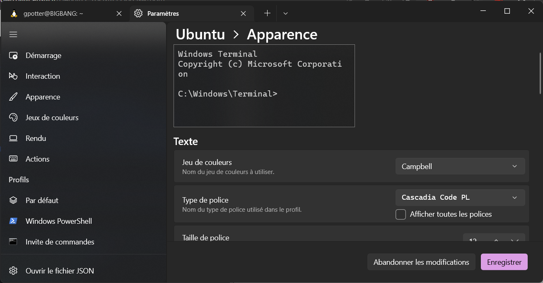543x283 pixels.
Task: Open the Campbell color scheme dropdown
Action: point(460,166)
